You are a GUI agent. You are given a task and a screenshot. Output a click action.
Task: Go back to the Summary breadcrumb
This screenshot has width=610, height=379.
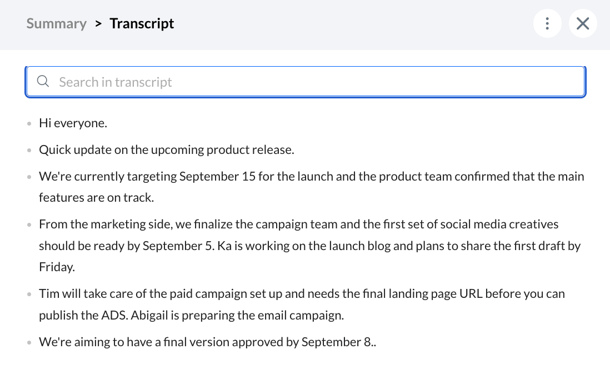(57, 23)
